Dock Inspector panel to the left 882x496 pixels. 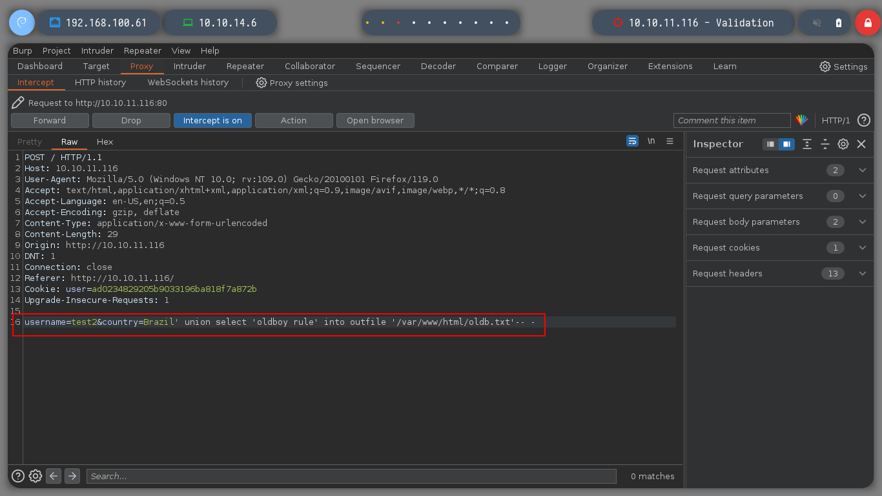tap(770, 144)
